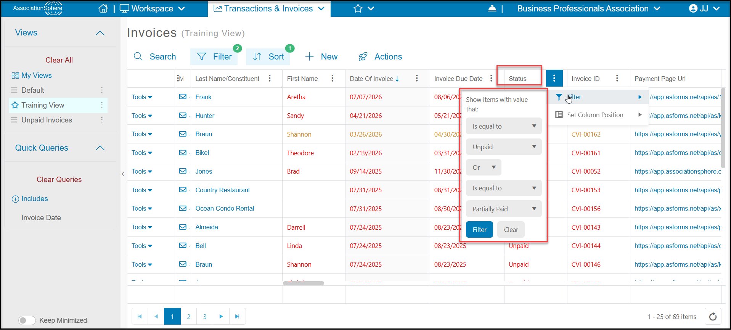Open the favorites star menu
Screen dimensions: 731x330
[x=363, y=8]
